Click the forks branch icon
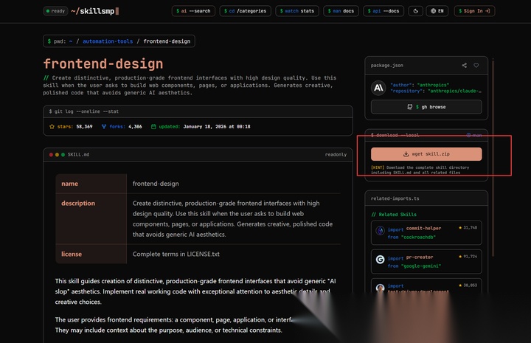 coord(104,127)
